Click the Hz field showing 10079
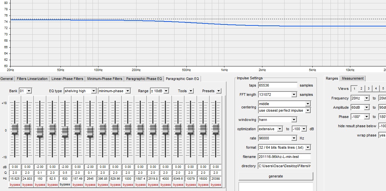The width and height of the screenshot is (386, 191). [x=191, y=178]
